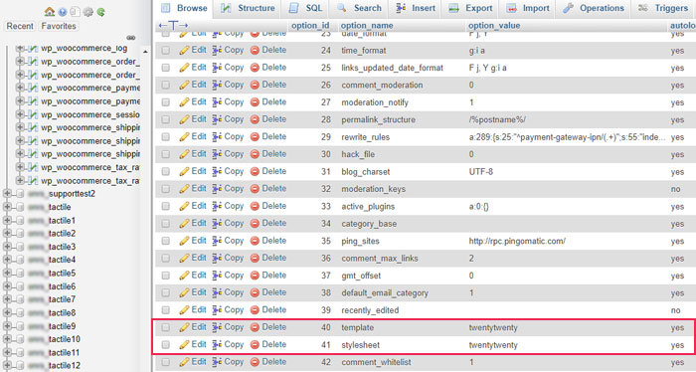Click the red Delete icon for moderation_notify row
The height and width of the screenshot is (372, 696).
(255, 102)
